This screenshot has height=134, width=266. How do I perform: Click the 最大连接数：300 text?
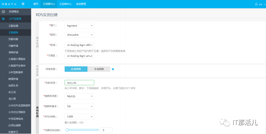click(x=74, y=123)
